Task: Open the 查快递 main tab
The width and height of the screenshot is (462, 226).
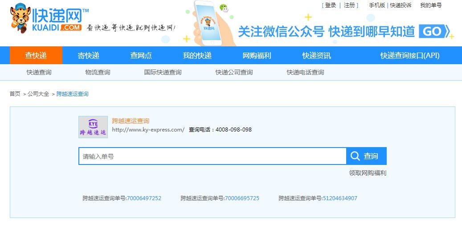Action: click(x=36, y=55)
